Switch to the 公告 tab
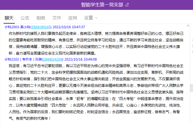Image resolution: width=193 pixels, height=123 pixels. click(25, 18)
